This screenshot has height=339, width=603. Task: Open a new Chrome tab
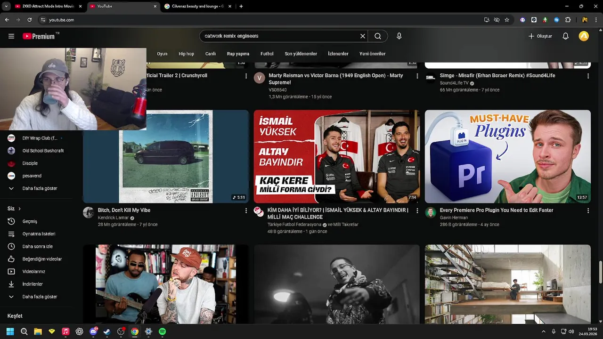coord(241,7)
